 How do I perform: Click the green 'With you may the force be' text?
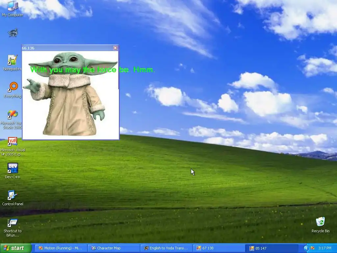(x=92, y=70)
